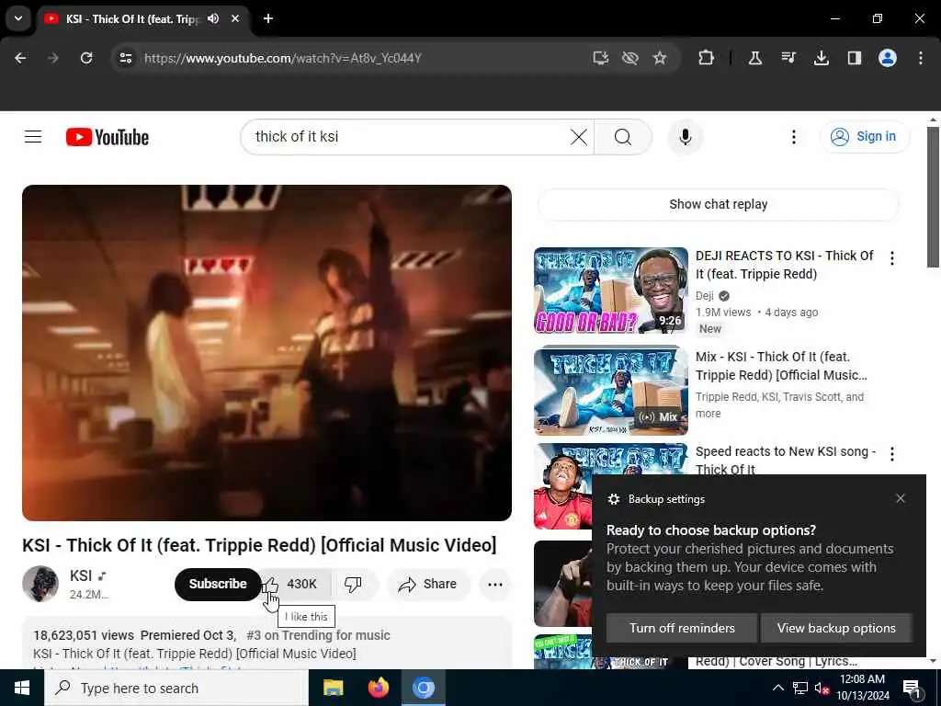Share the video

(428, 584)
